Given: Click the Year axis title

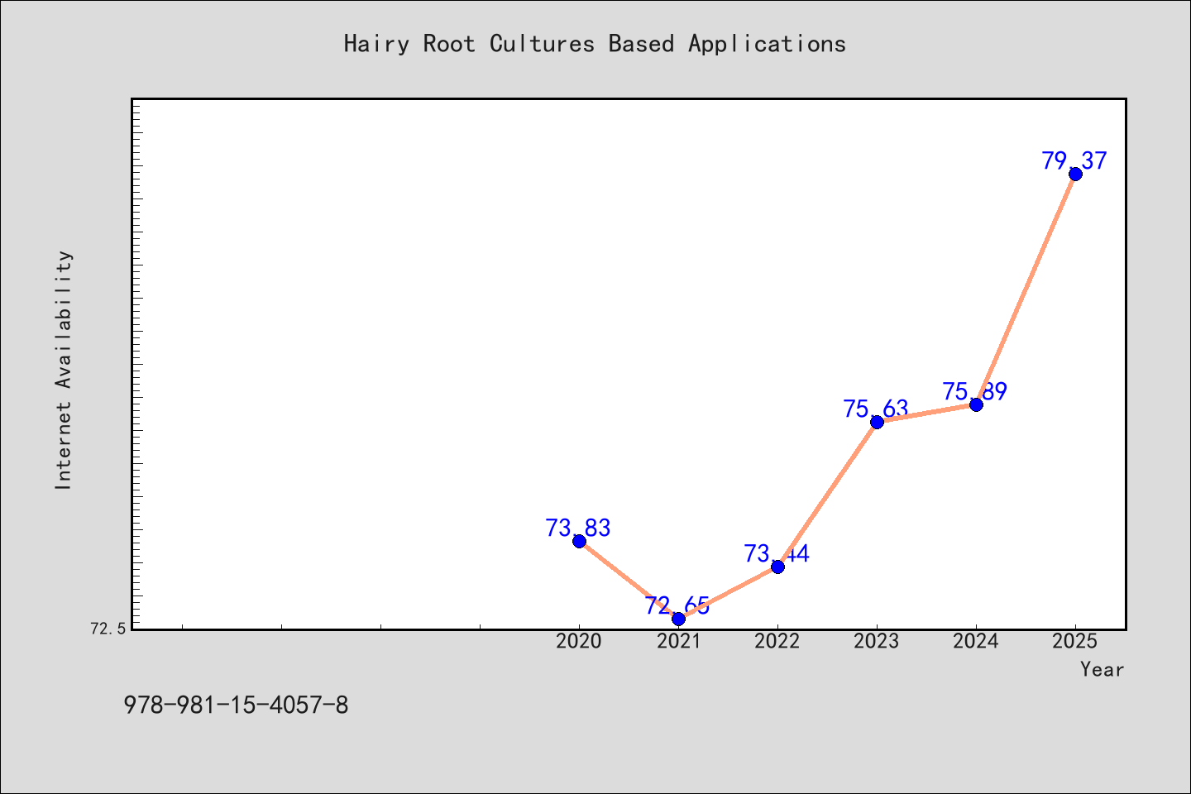Looking at the screenshot, I should [1103, 669].
